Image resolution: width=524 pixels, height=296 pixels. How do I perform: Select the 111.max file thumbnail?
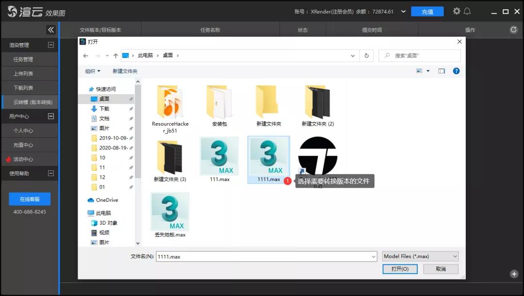219,159
